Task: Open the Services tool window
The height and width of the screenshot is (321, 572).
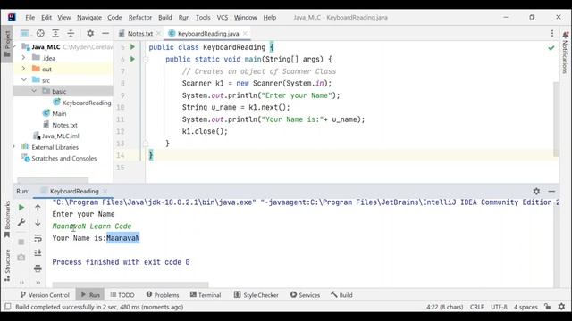Action: coord(306,295)
